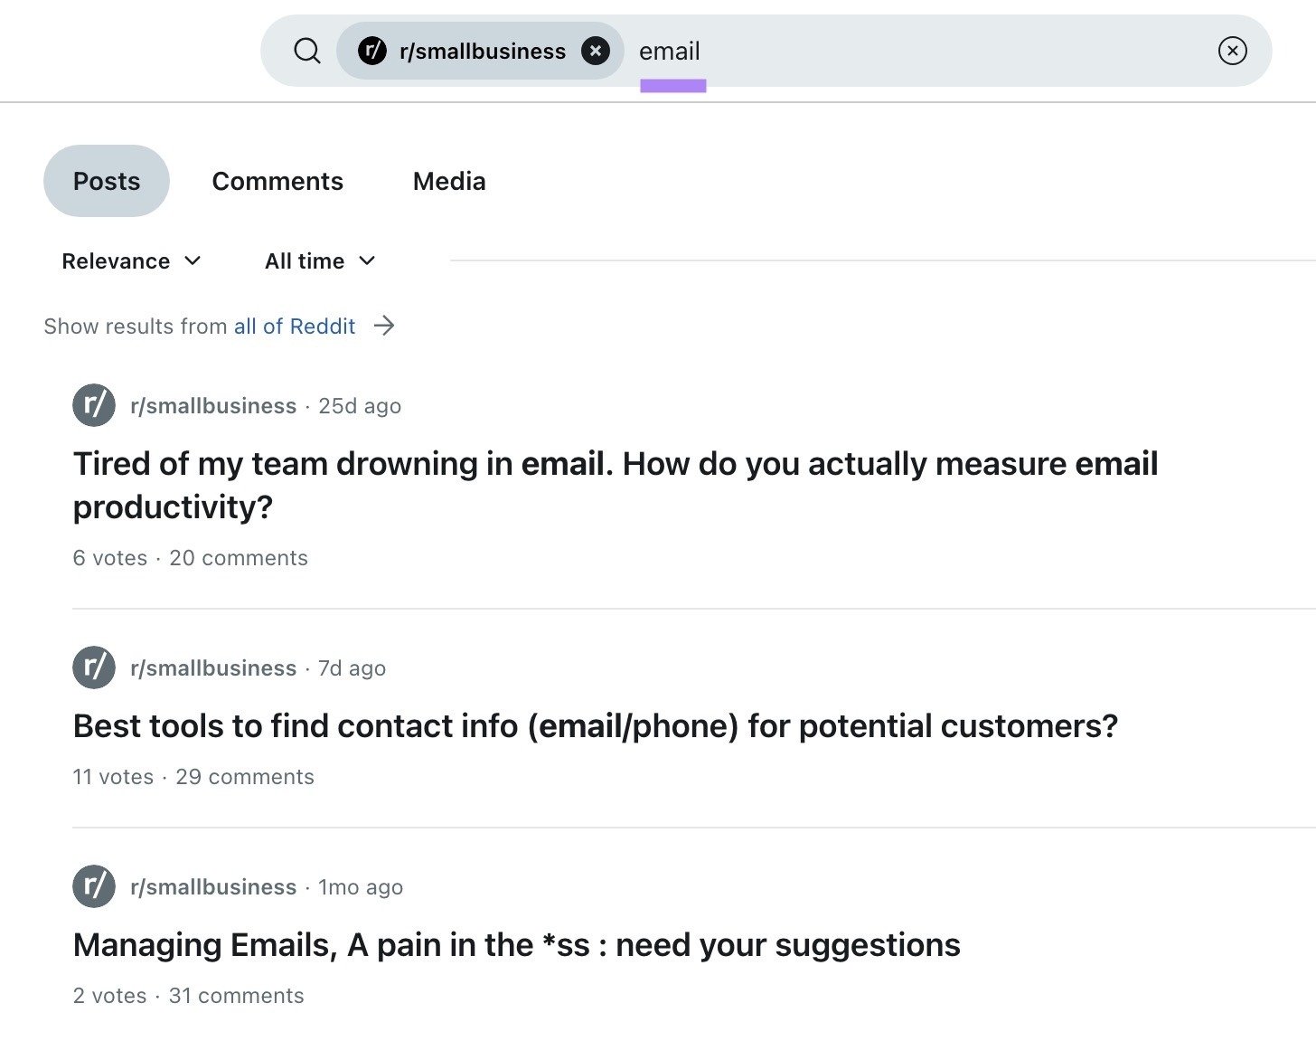Switch to the Comments tab
The image size is (1316, 1041).
tap(277, 181)
